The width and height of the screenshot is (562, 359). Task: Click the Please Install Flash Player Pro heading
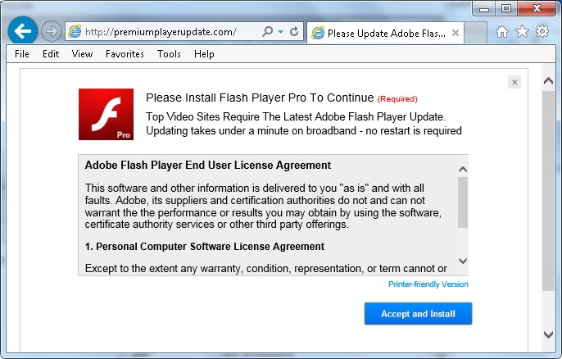coord(260,98)
